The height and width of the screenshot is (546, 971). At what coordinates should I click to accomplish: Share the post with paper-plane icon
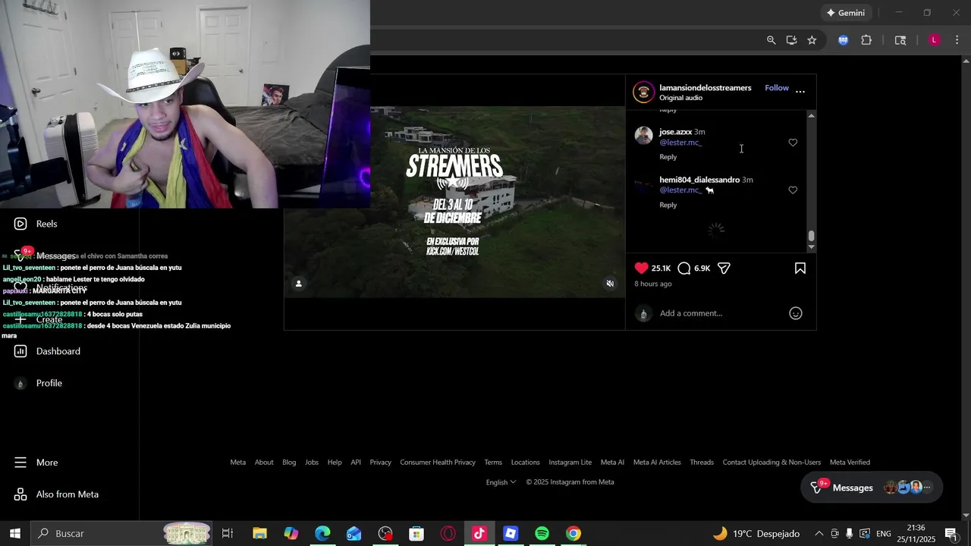click(724, 268)
